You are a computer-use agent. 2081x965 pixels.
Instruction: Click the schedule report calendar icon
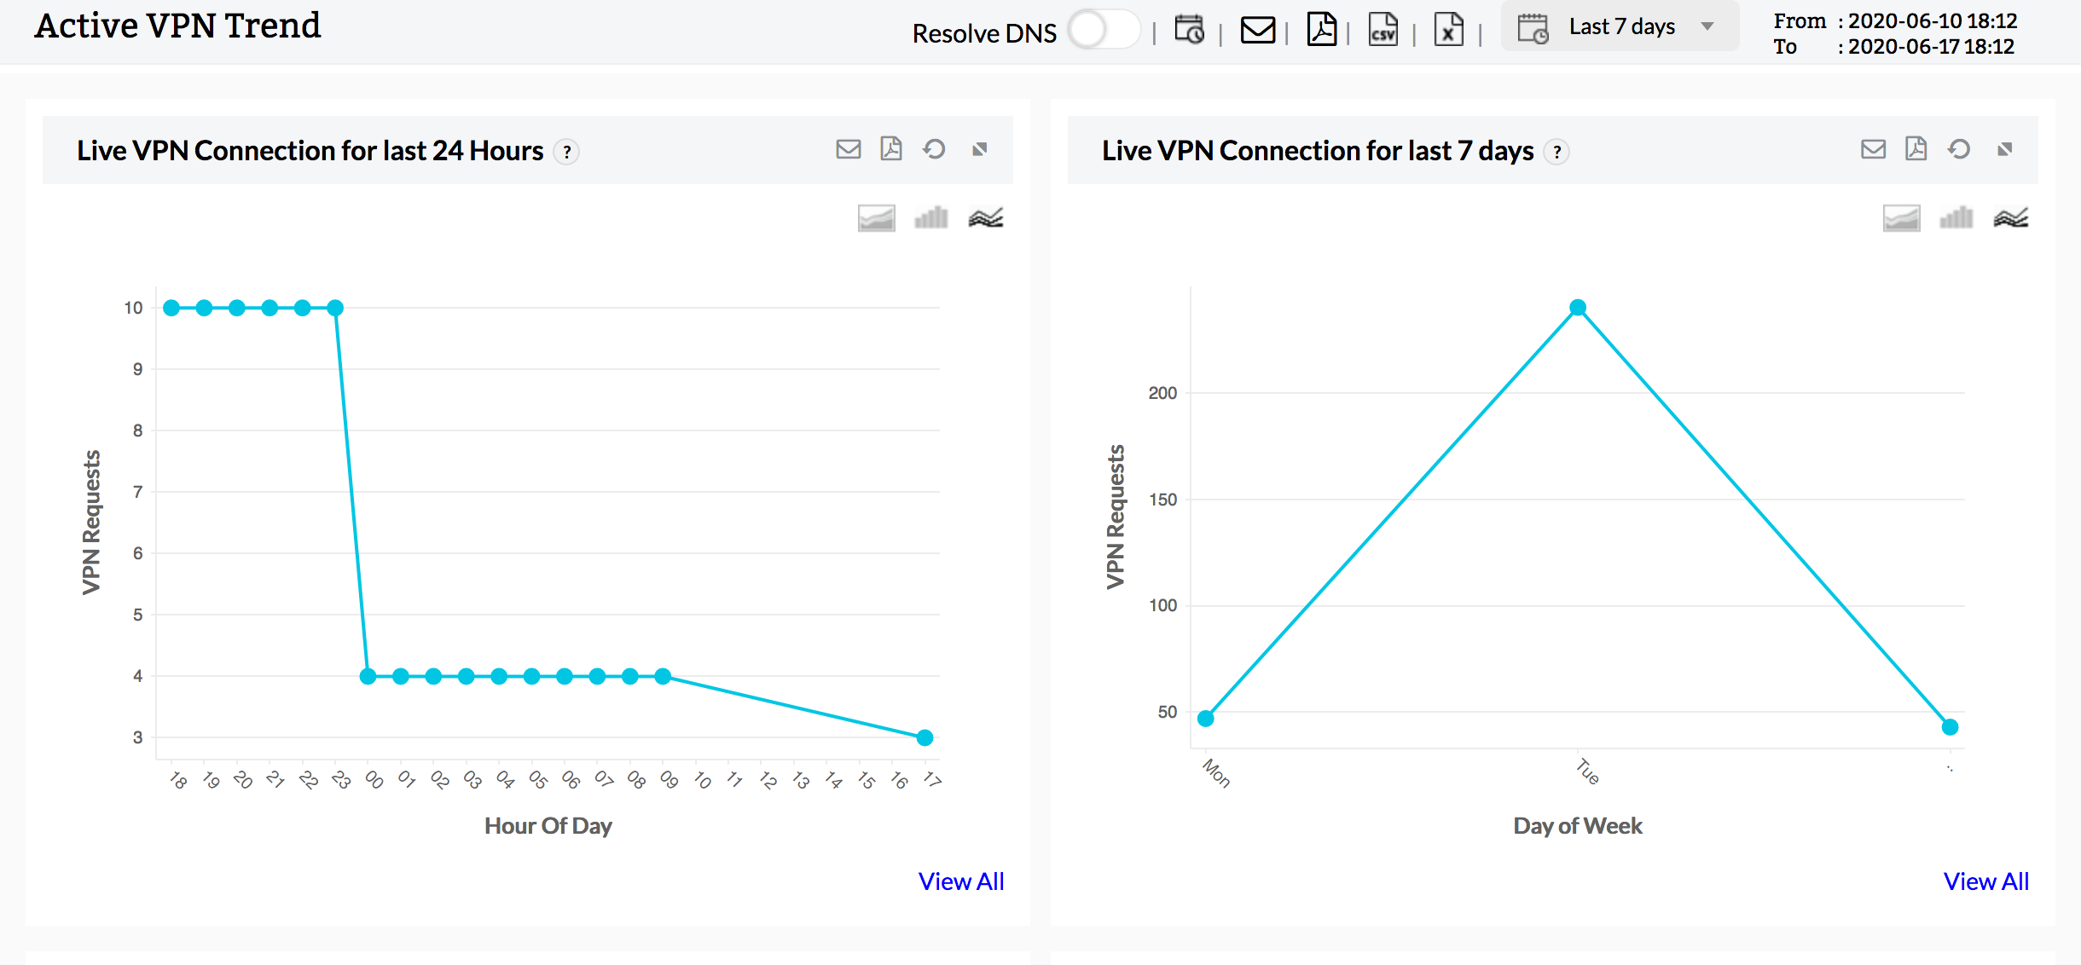click(x=1189, y=31)
